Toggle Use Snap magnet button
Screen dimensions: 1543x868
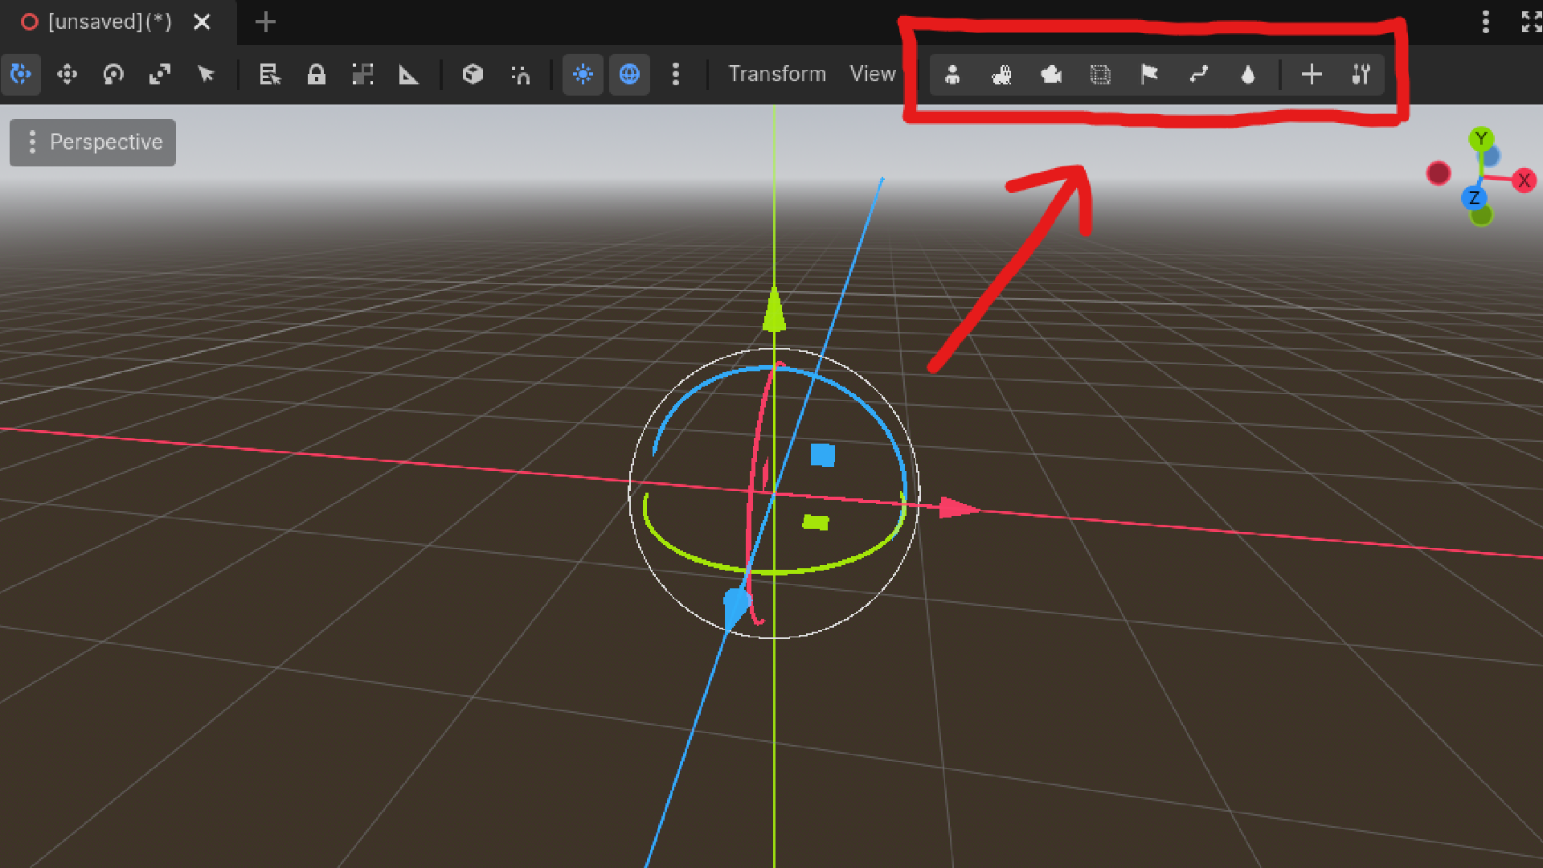click(x=520, y=75)
